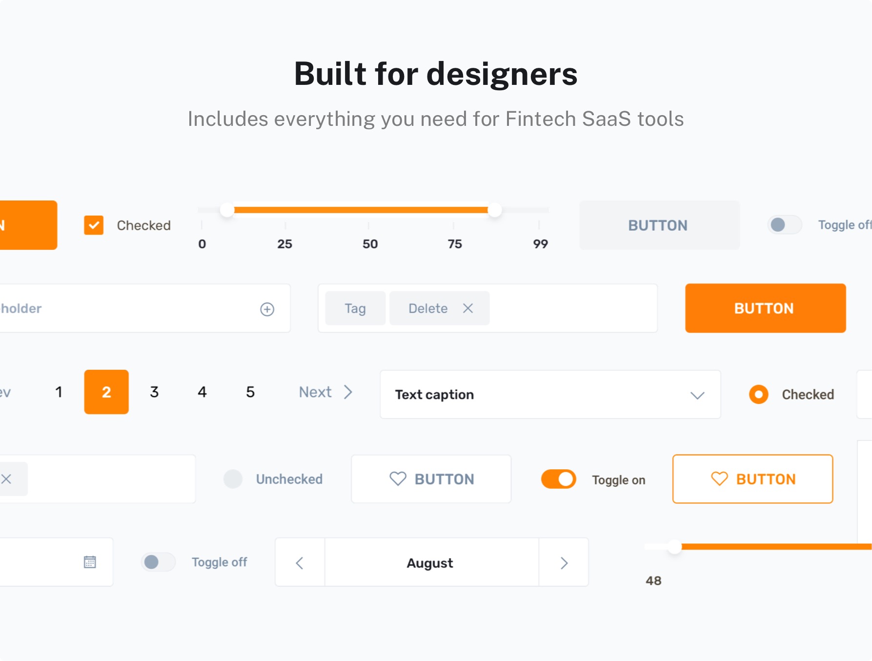Screen dimensions: 872x661
Task: Open the Text caption dropdown
Action: (537, 394)
